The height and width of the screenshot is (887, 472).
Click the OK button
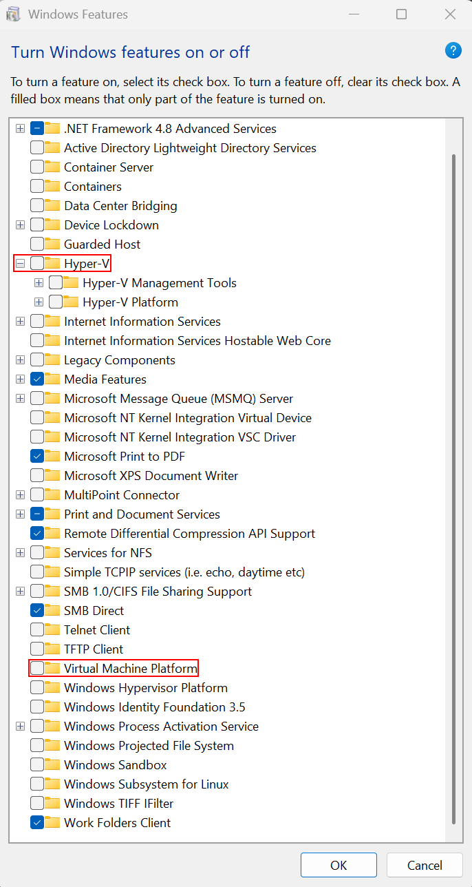point(339,865)
